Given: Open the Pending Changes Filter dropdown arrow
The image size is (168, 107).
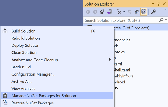Looking at the screenshot, I should [x=124, y=12].
